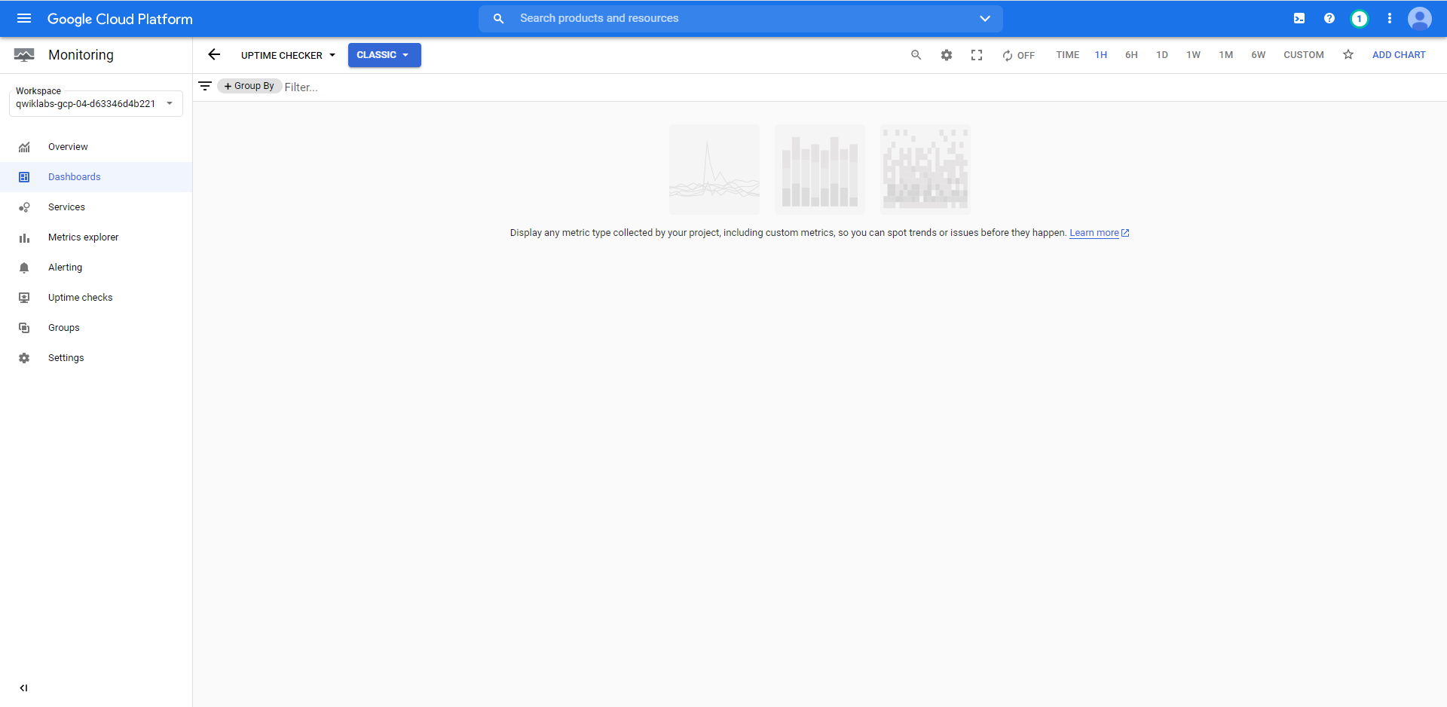Screen dimensions: 1447x707
Task: Open Services in the sidebar
Action: coord(96,207)
